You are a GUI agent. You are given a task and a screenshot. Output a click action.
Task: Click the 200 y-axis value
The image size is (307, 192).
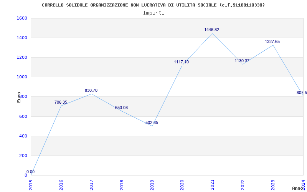[23, 156]
